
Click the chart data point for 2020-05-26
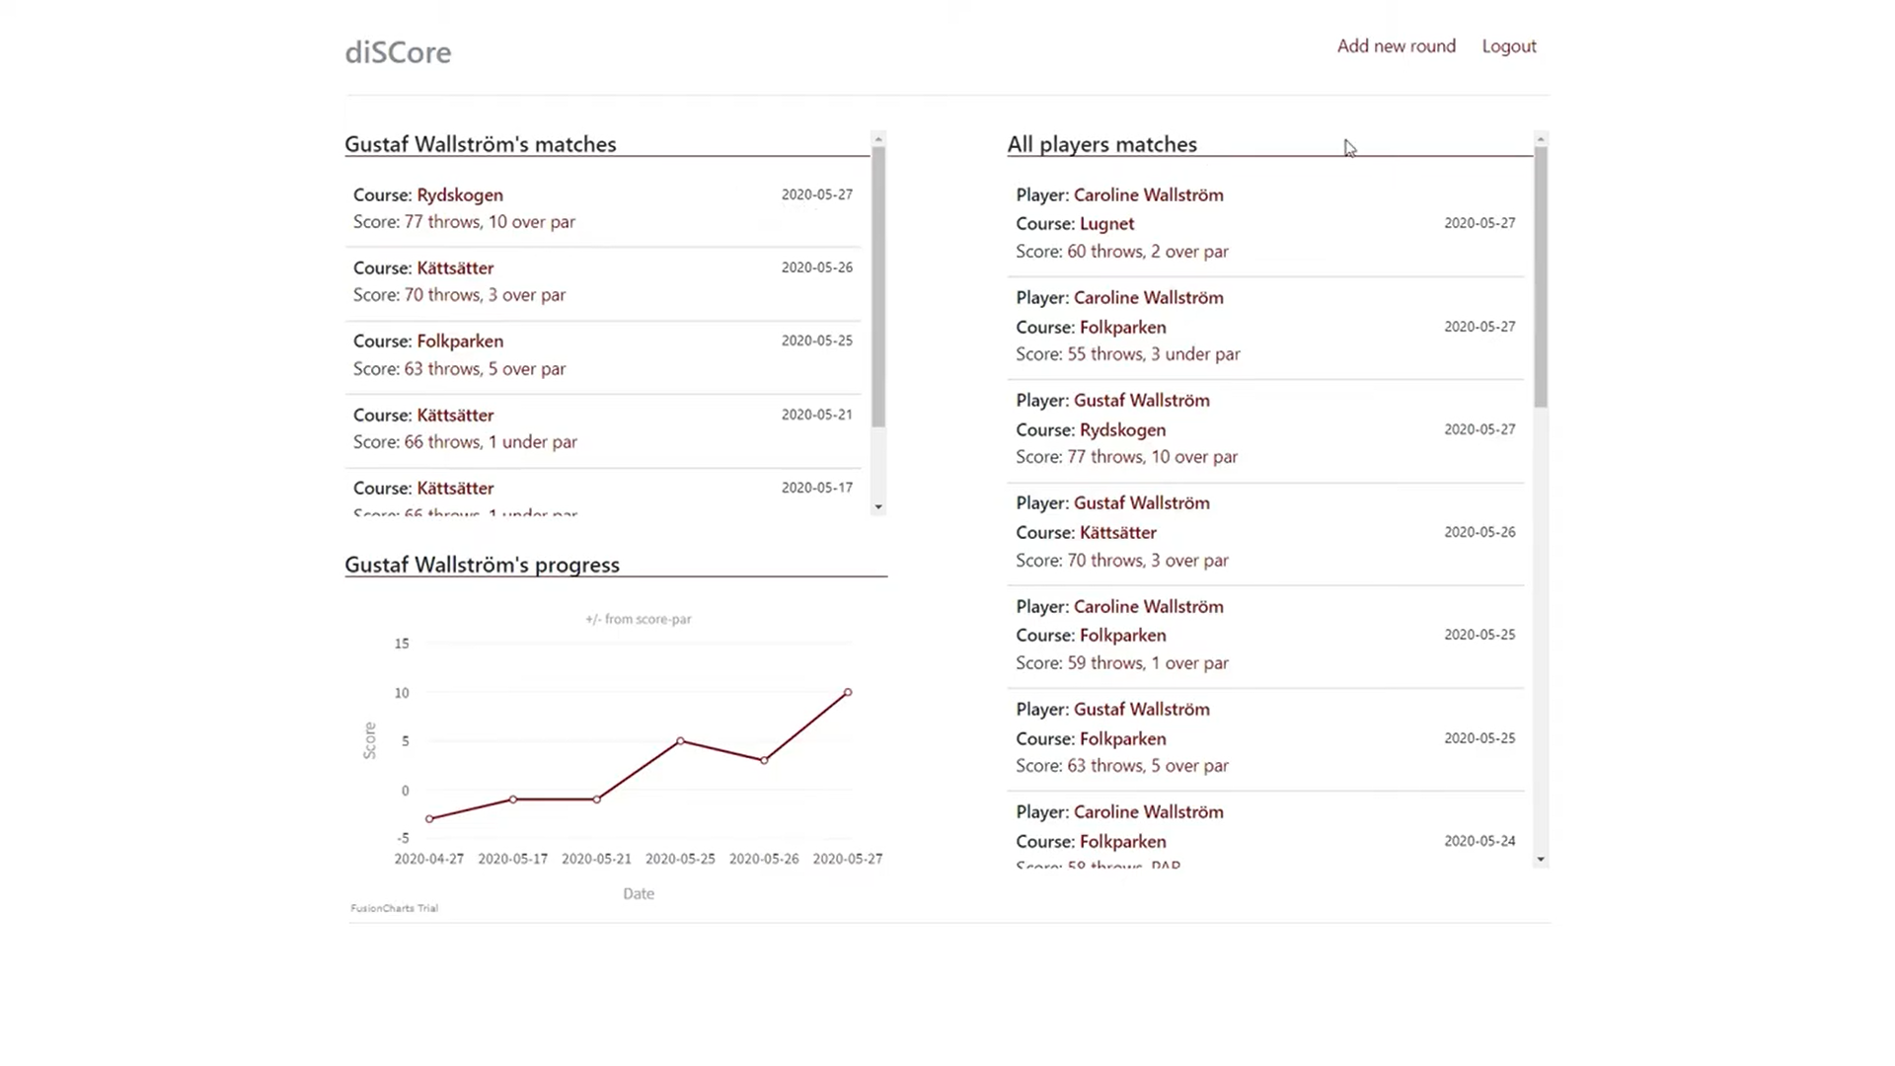pos(764,761)
